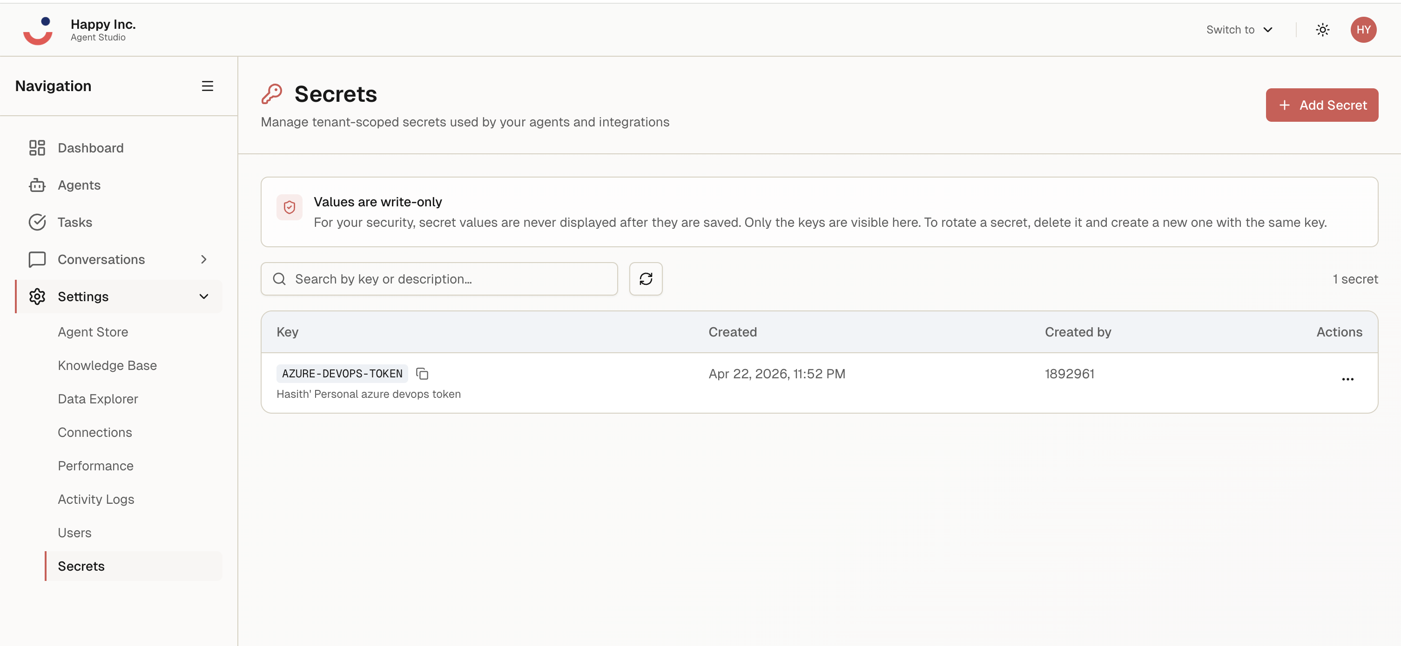Go to the Secrets settings page
The width and height of the screenshot is (1401, 646).
81,566
